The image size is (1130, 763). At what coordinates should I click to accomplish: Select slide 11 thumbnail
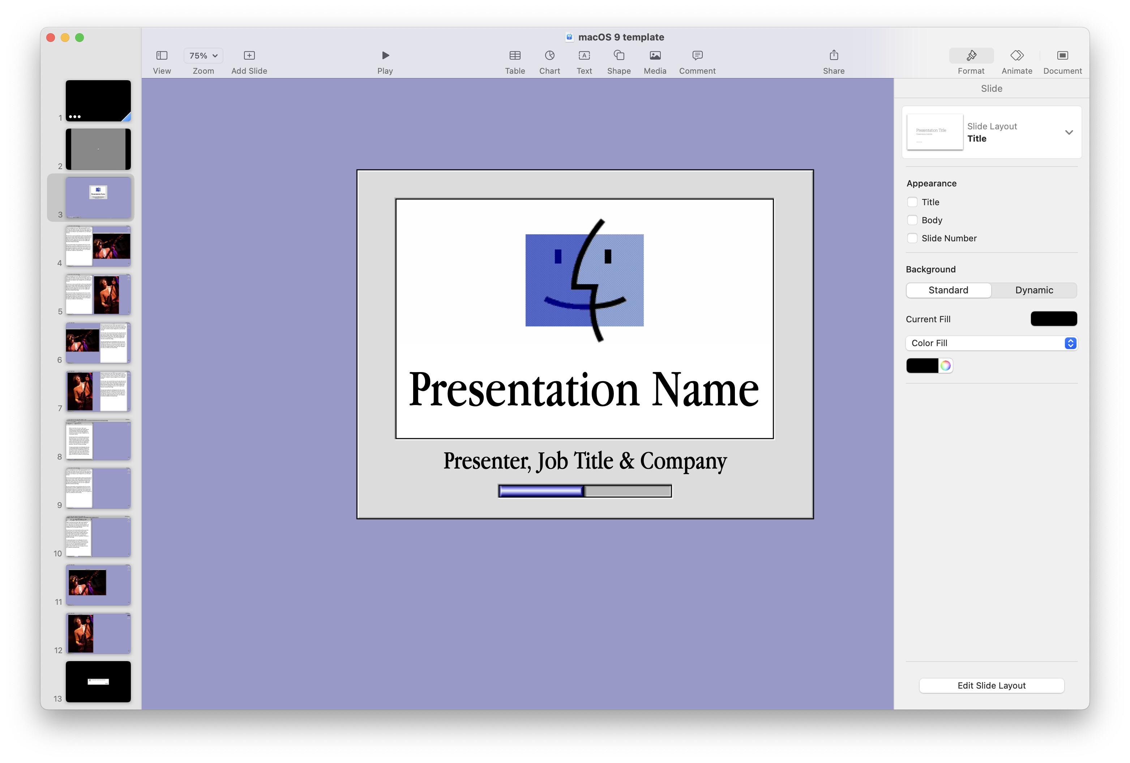click(x=98, y=585)
